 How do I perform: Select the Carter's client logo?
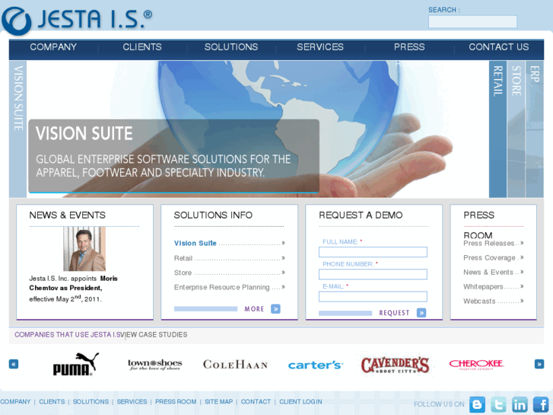316,365
